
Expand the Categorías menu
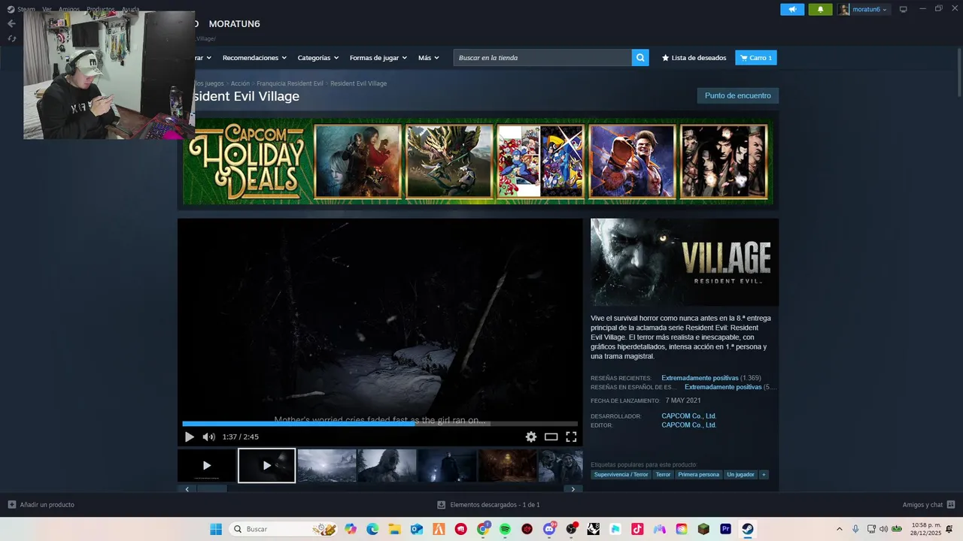(318, 58)
